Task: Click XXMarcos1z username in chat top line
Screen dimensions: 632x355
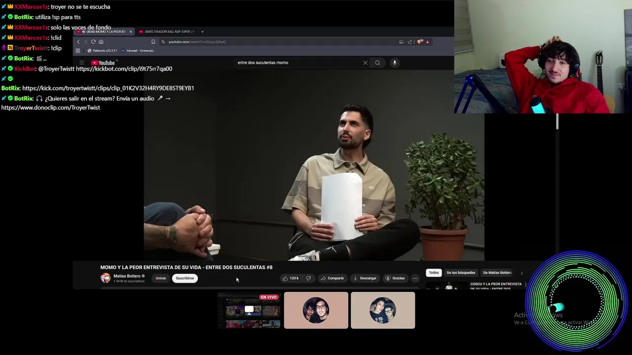Action: (31, 7)
